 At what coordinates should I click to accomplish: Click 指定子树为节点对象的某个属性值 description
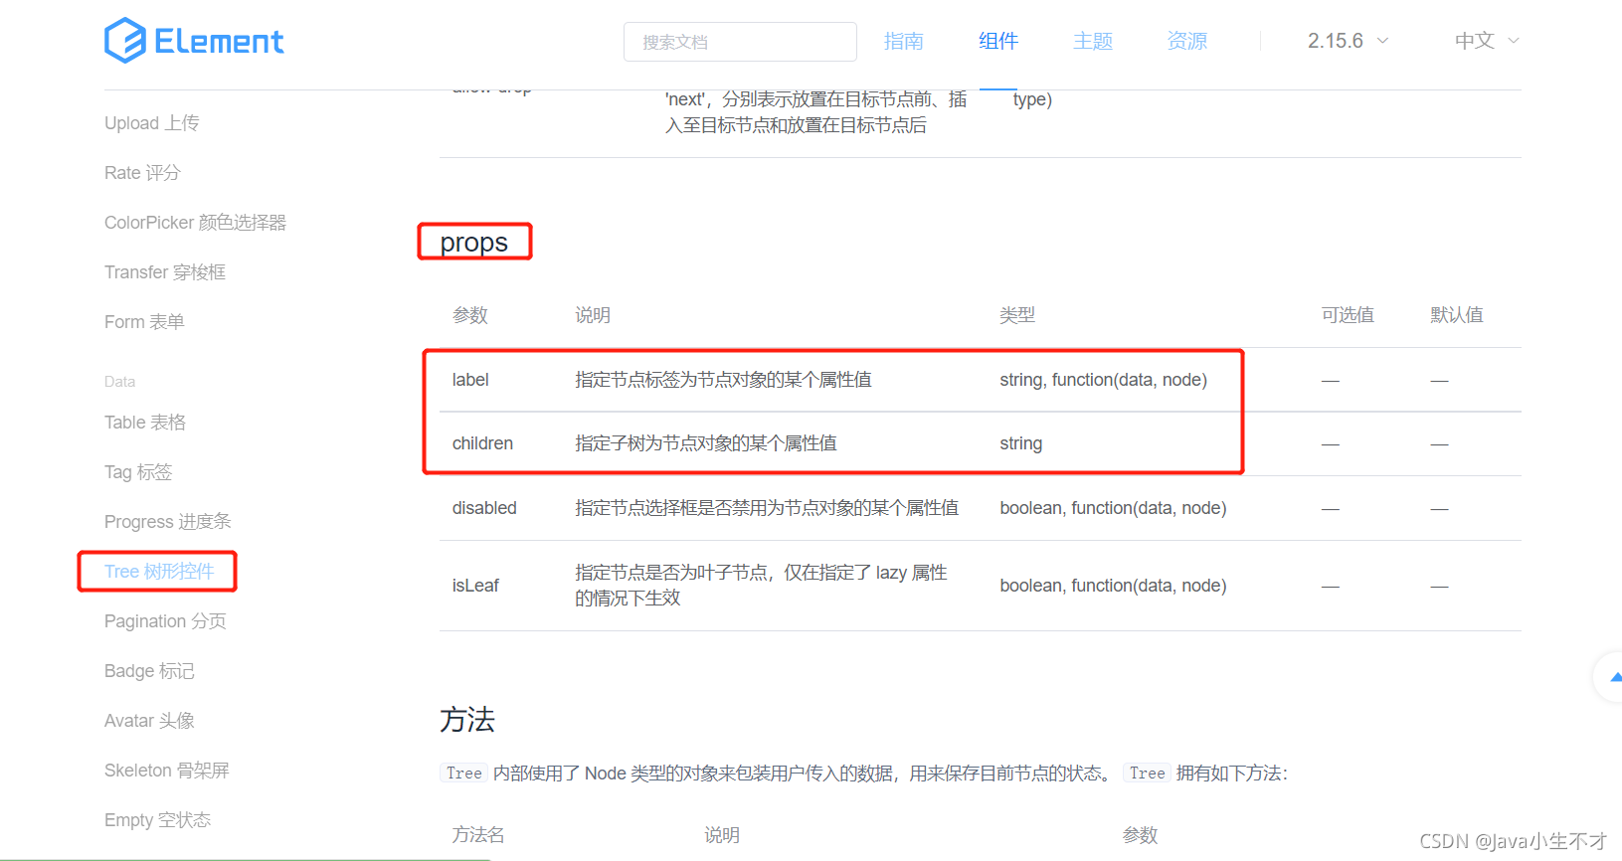tap(706, 443)
